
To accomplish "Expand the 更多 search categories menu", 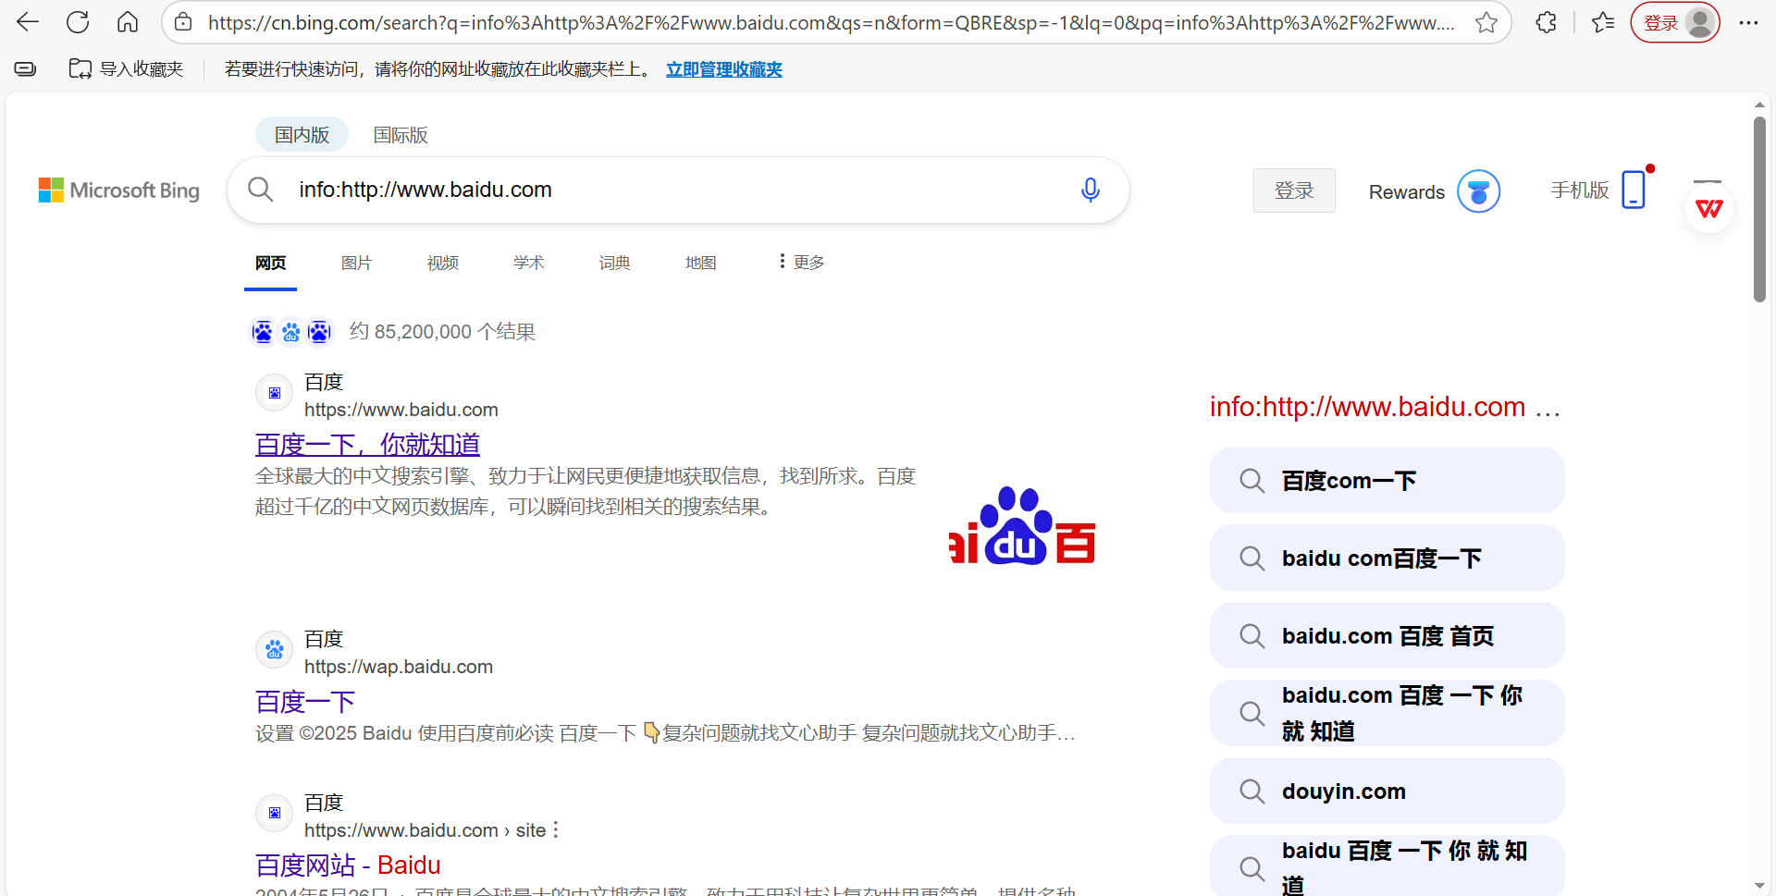I will tap(801, 262).
